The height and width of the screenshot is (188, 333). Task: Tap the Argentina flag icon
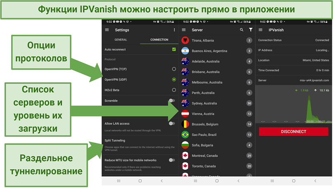click(185, 51)
